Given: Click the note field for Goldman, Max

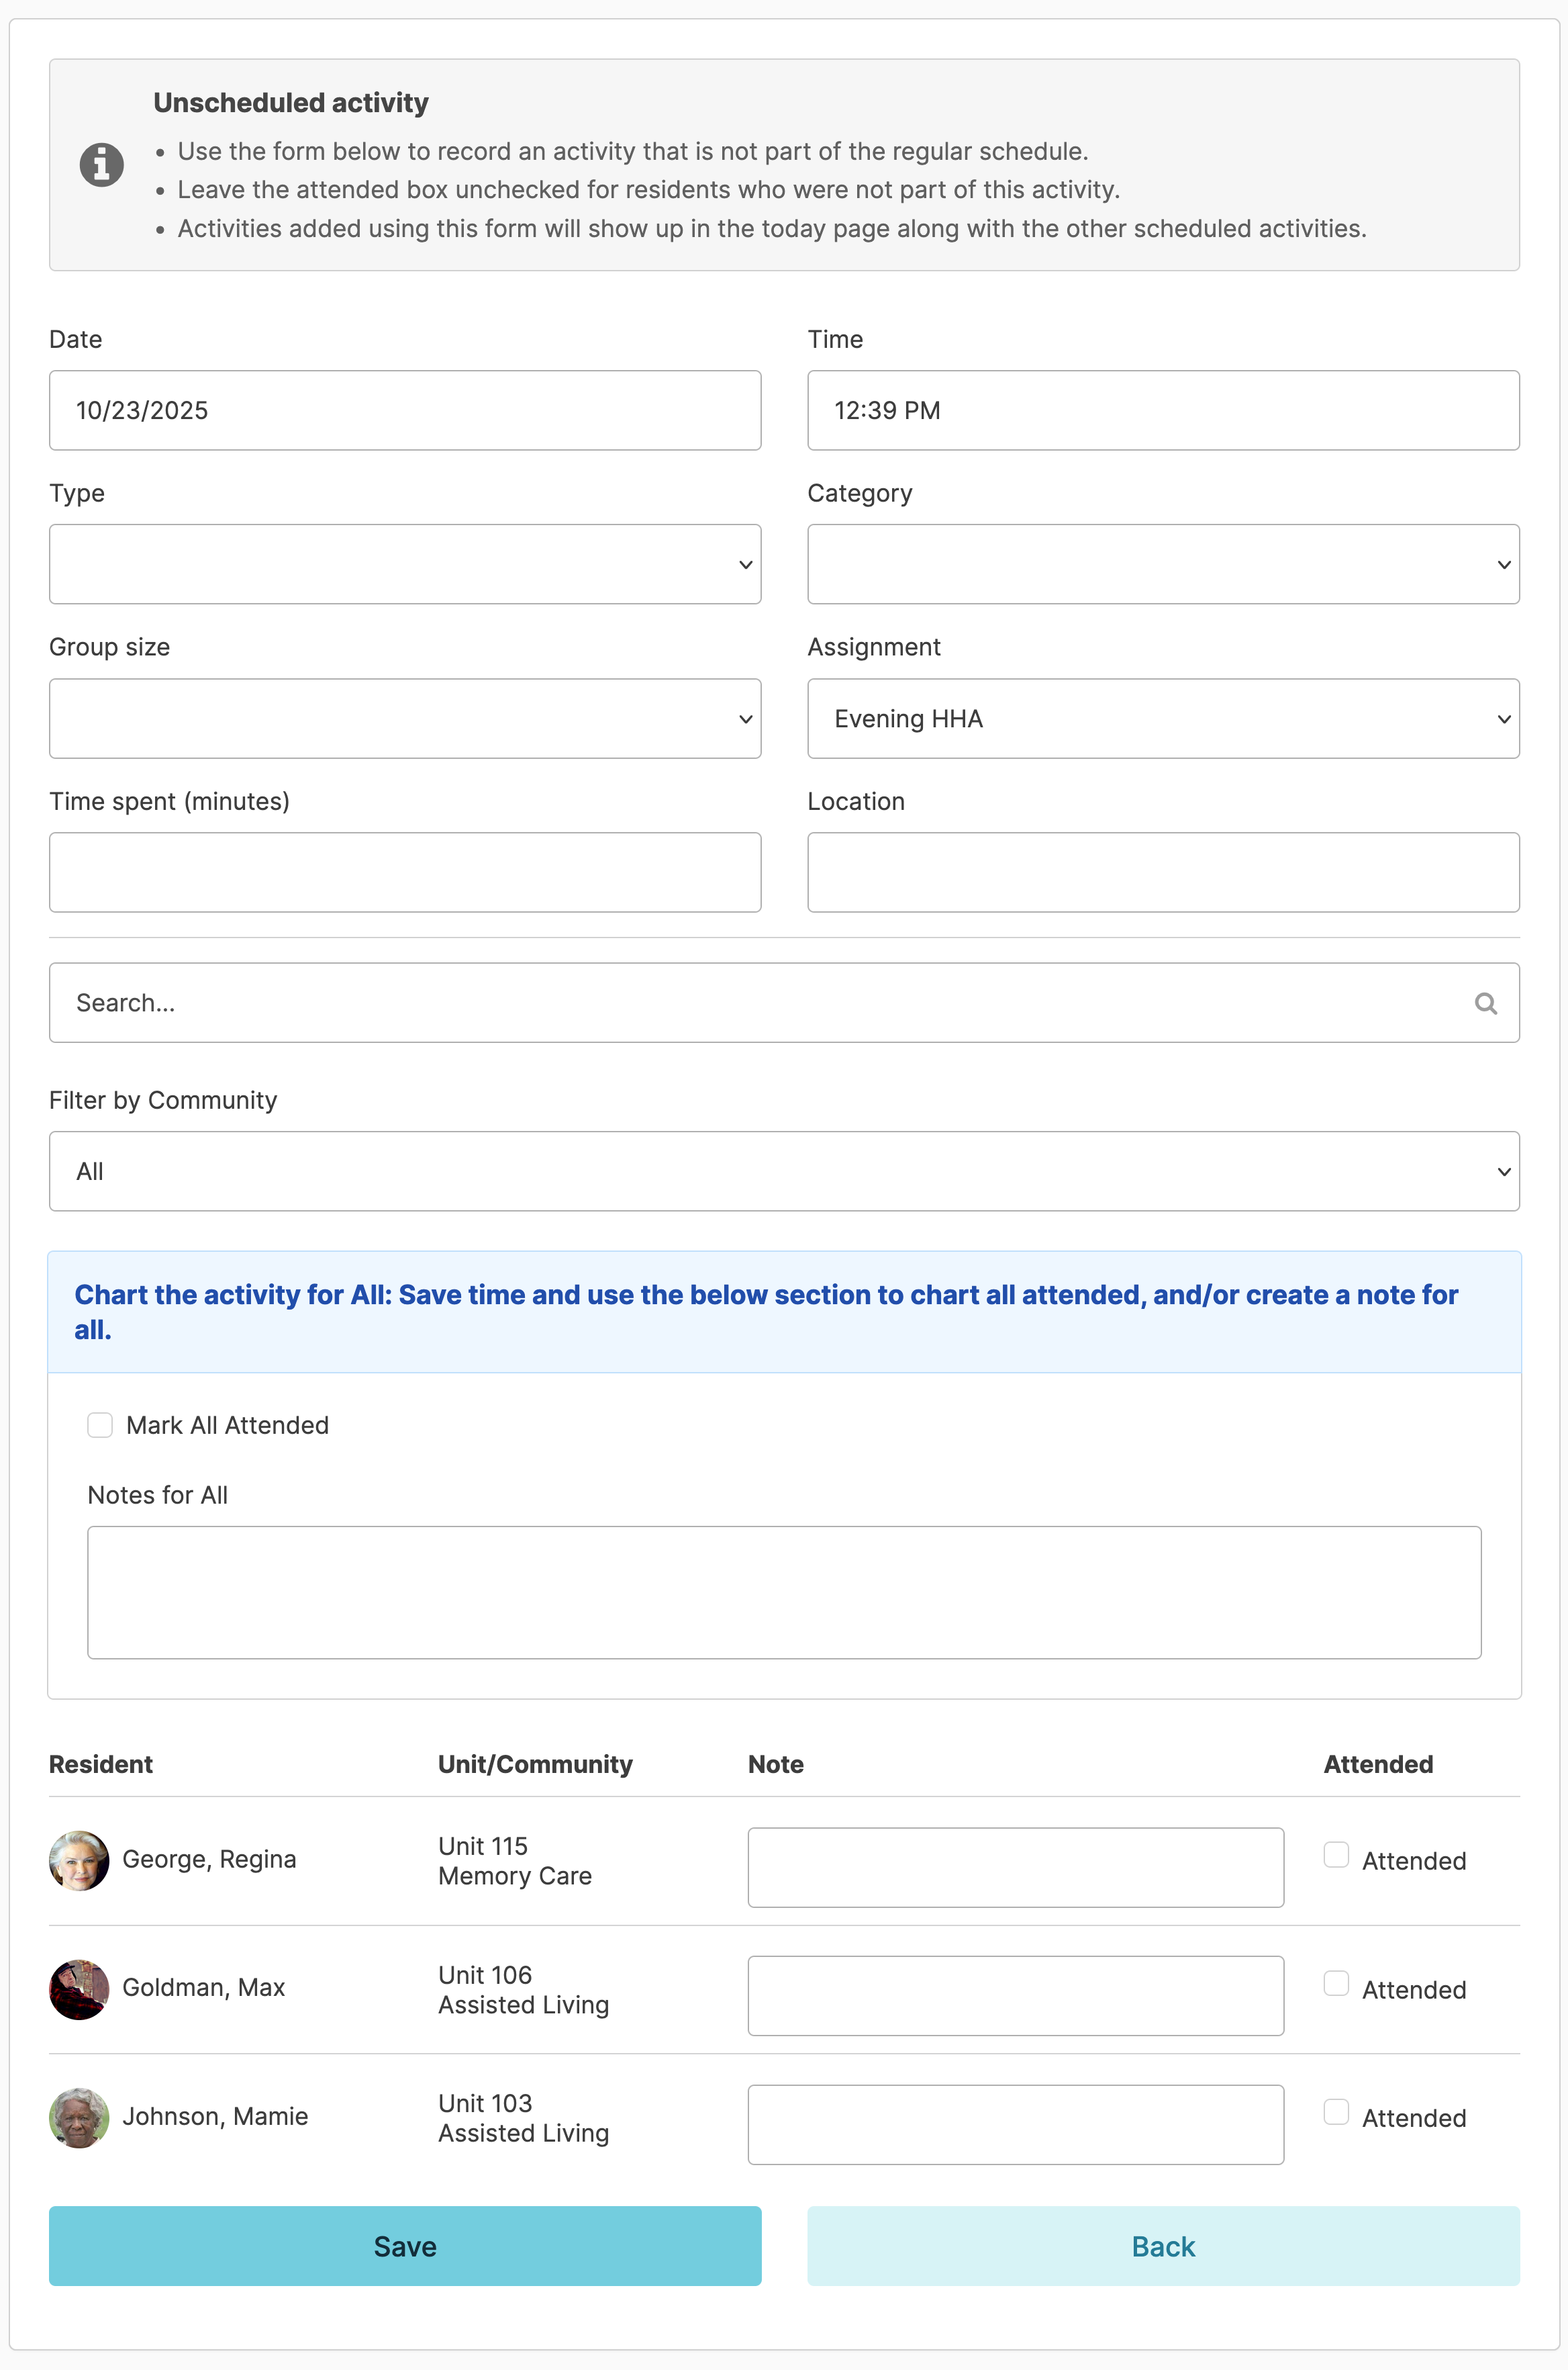Looking at the screenshot, I should click(1015, 1996).
